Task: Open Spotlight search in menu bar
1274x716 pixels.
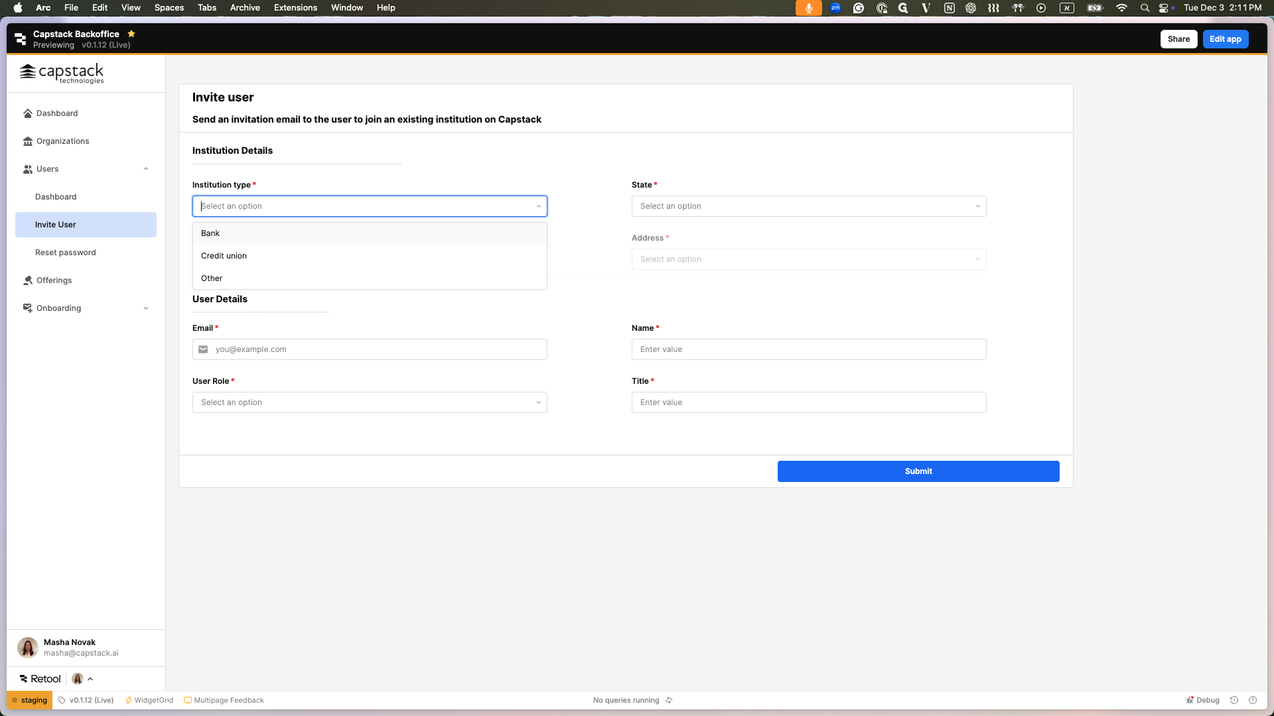Action: click(x=1145, y=8)
